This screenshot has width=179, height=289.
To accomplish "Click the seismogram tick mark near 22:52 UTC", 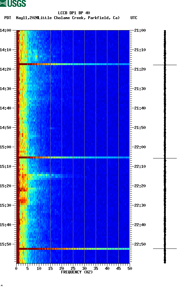I will [x=165, y=249].
